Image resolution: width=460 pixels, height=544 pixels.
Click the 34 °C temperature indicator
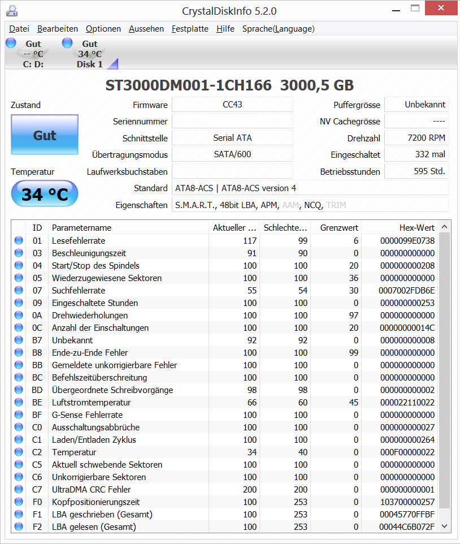pos(45,193)
